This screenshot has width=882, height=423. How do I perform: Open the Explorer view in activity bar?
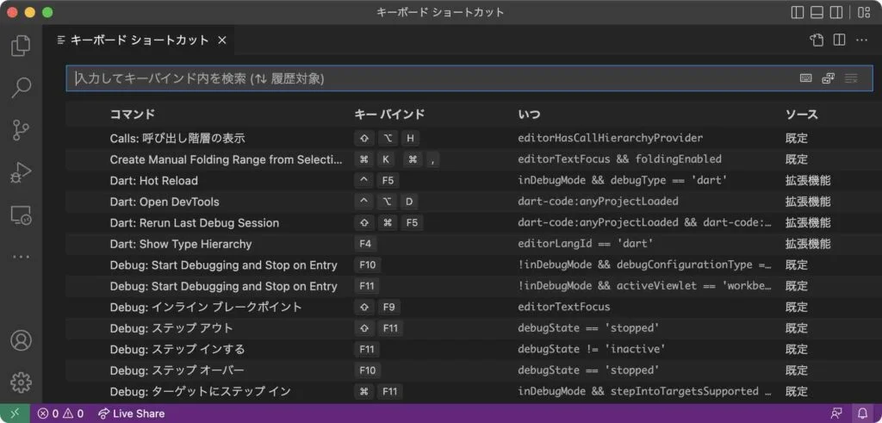pyautogui.click(x=21, y=46)
